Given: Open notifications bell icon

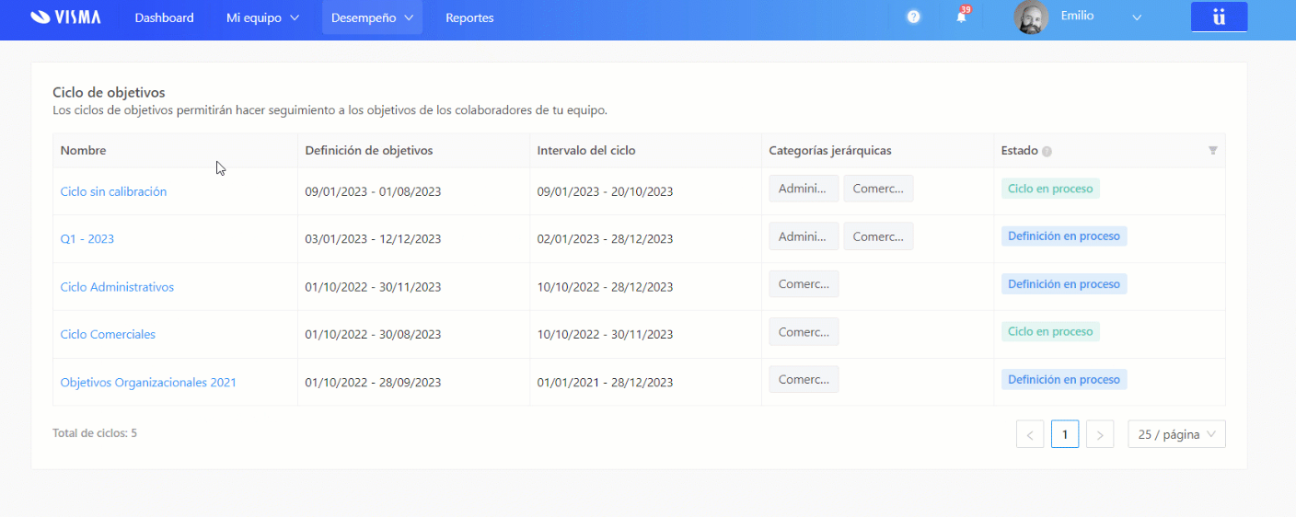Looking at the screenshot, I should [x=962, y=17].
